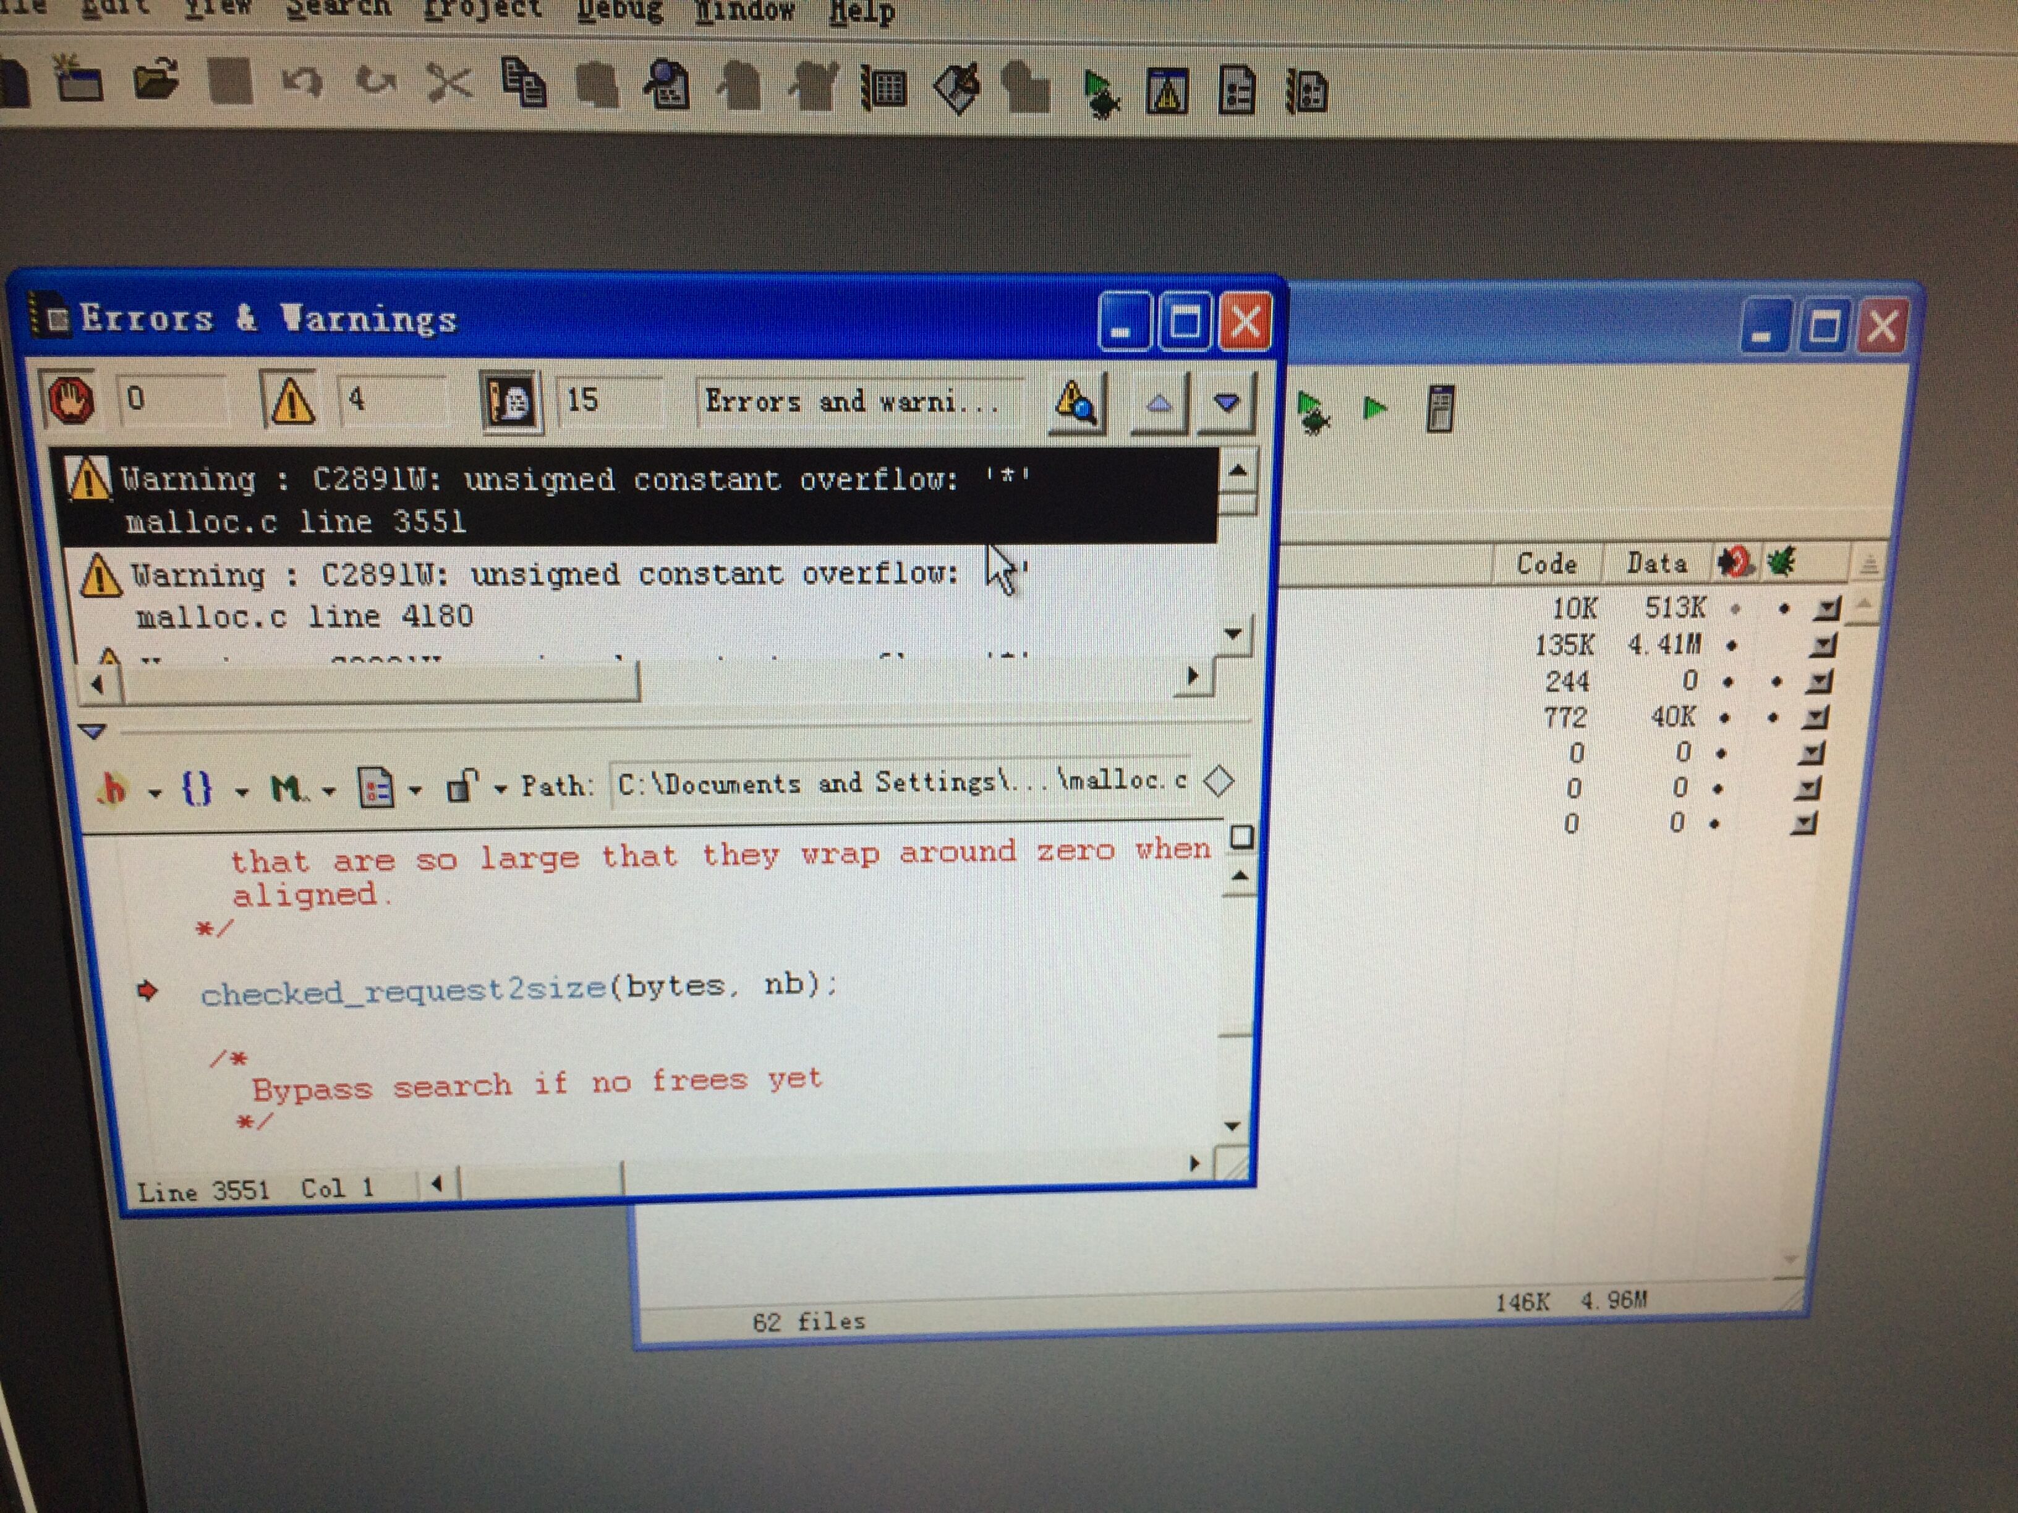Viewport: 2018px width, 1513px height.
Task: Open interface popup for 244 row
Action: pyautogui.click(x=1819, y=681)
